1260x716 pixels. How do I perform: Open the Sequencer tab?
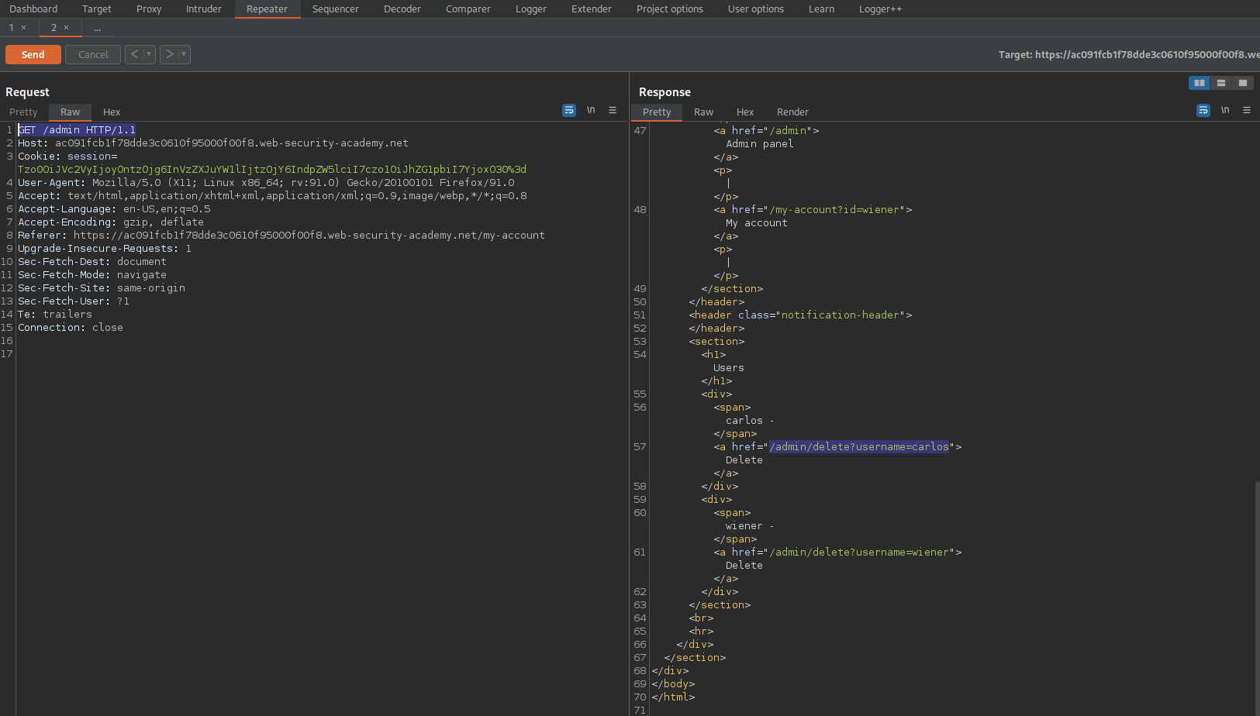(x=336, y=9)
